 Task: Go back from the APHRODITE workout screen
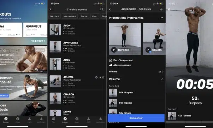coord(110,10)
